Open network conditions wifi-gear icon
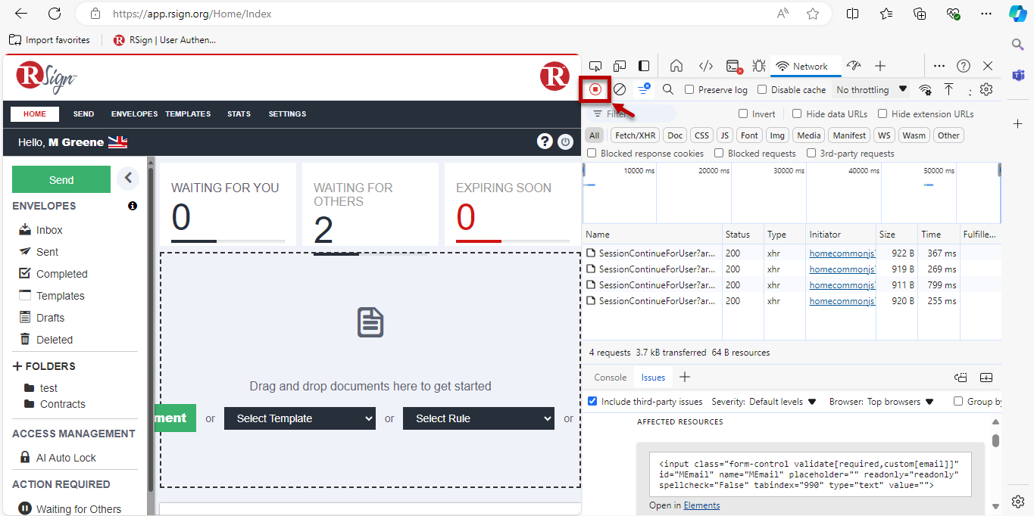The height and width of the screenshot is (516, 1034). pyautogui.click(x=925, y=89)
